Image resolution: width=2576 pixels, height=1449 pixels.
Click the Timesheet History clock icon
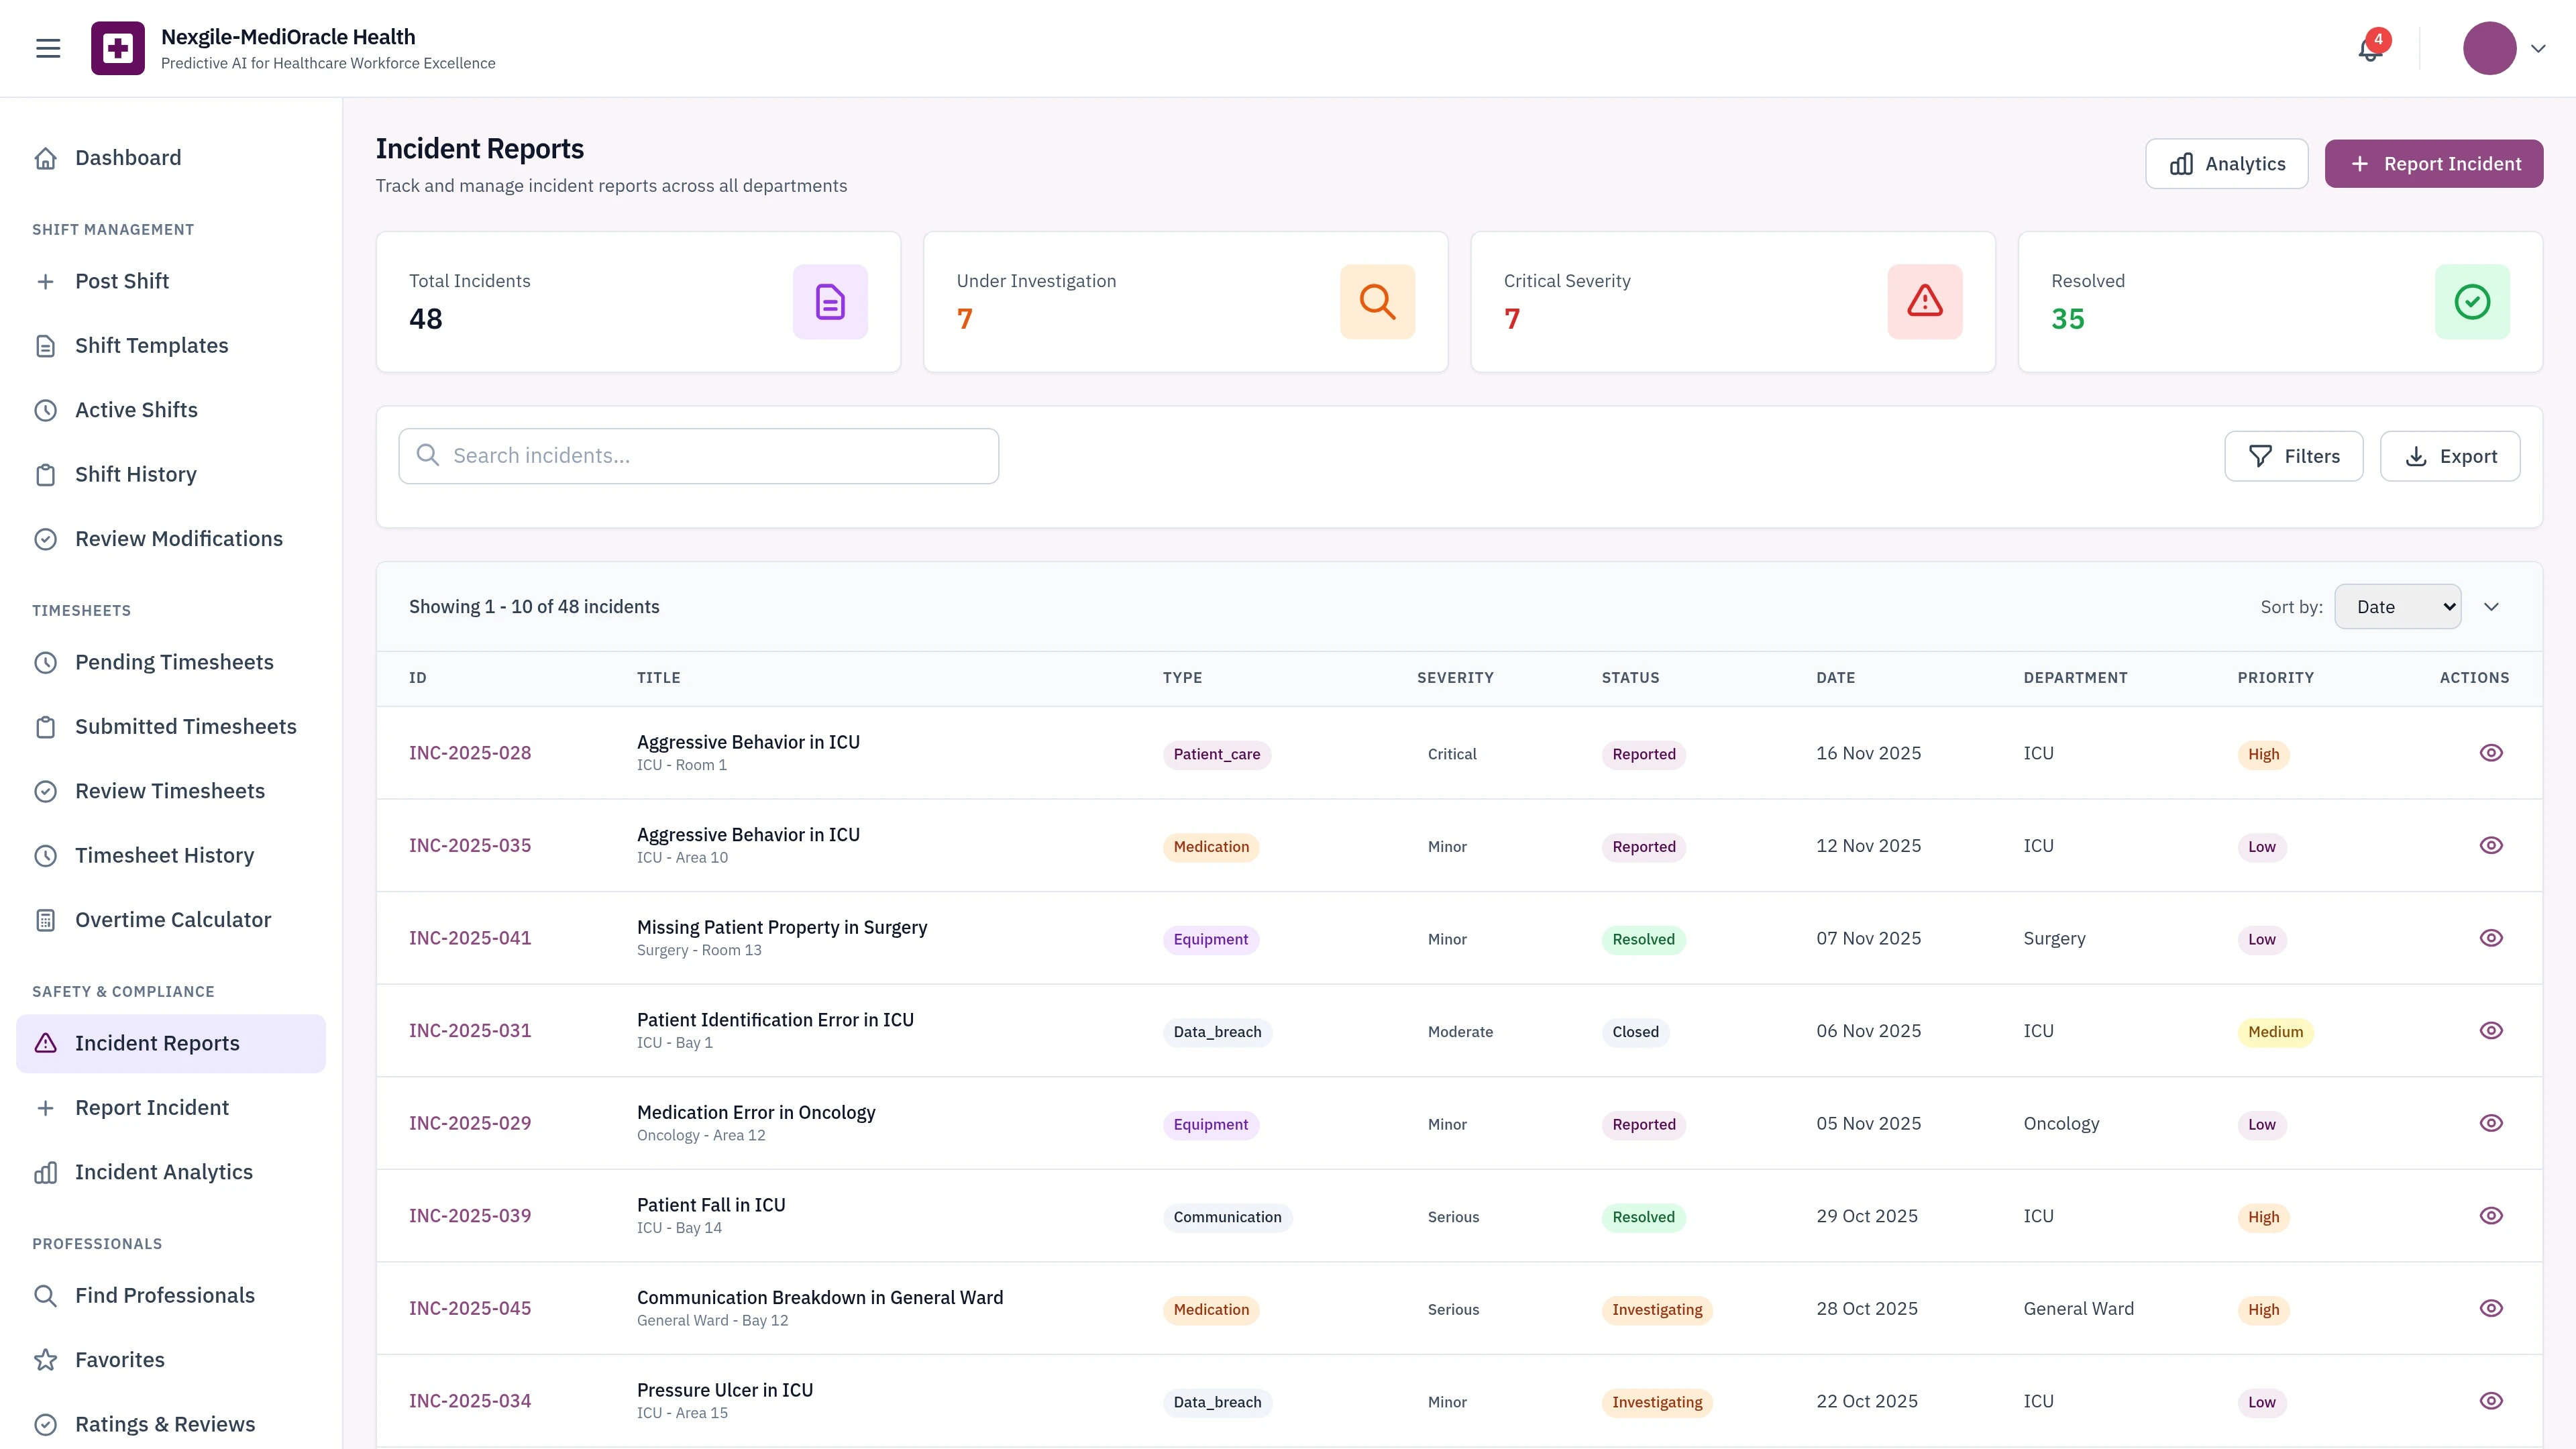click(x=46, y=856)
